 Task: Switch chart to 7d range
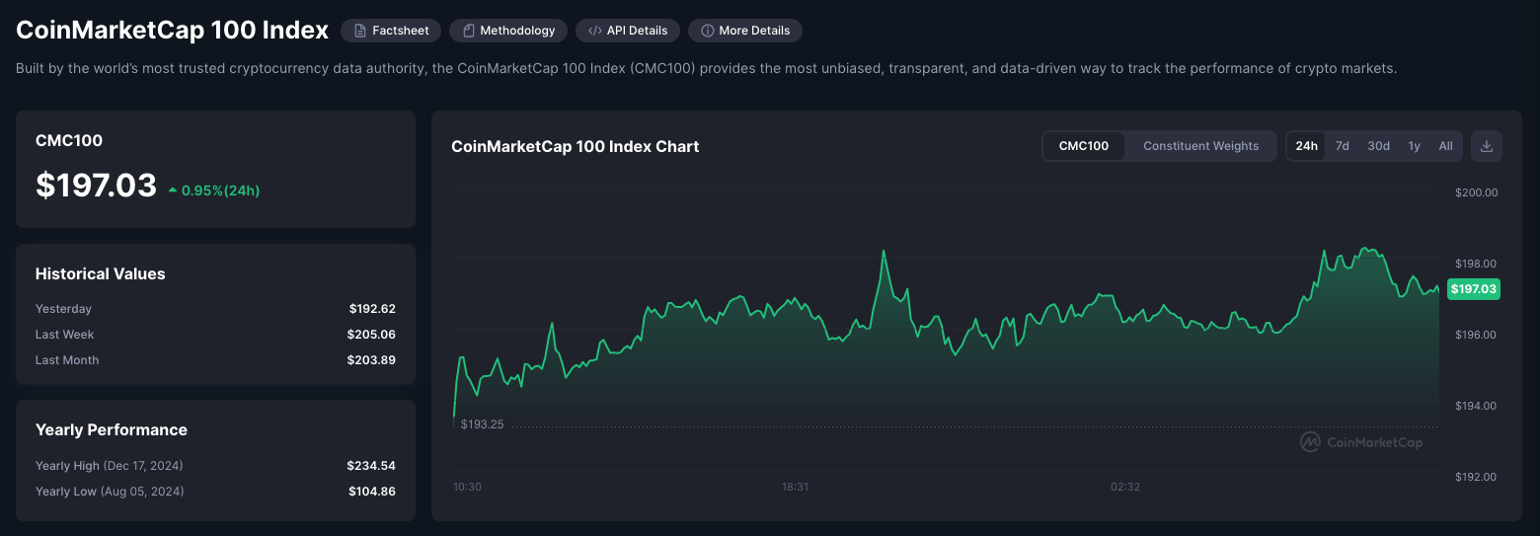(x=1343, y=146)
